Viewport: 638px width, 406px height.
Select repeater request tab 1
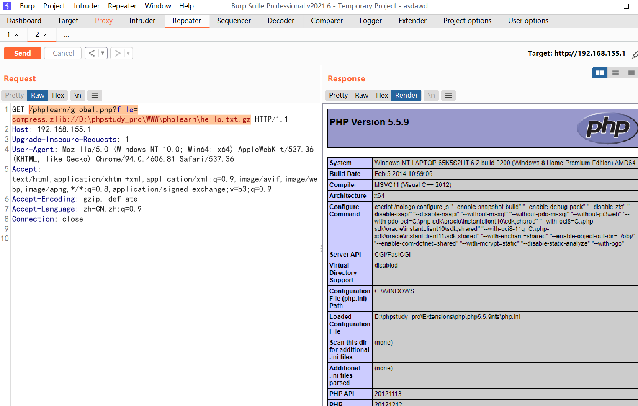(8, 35)
